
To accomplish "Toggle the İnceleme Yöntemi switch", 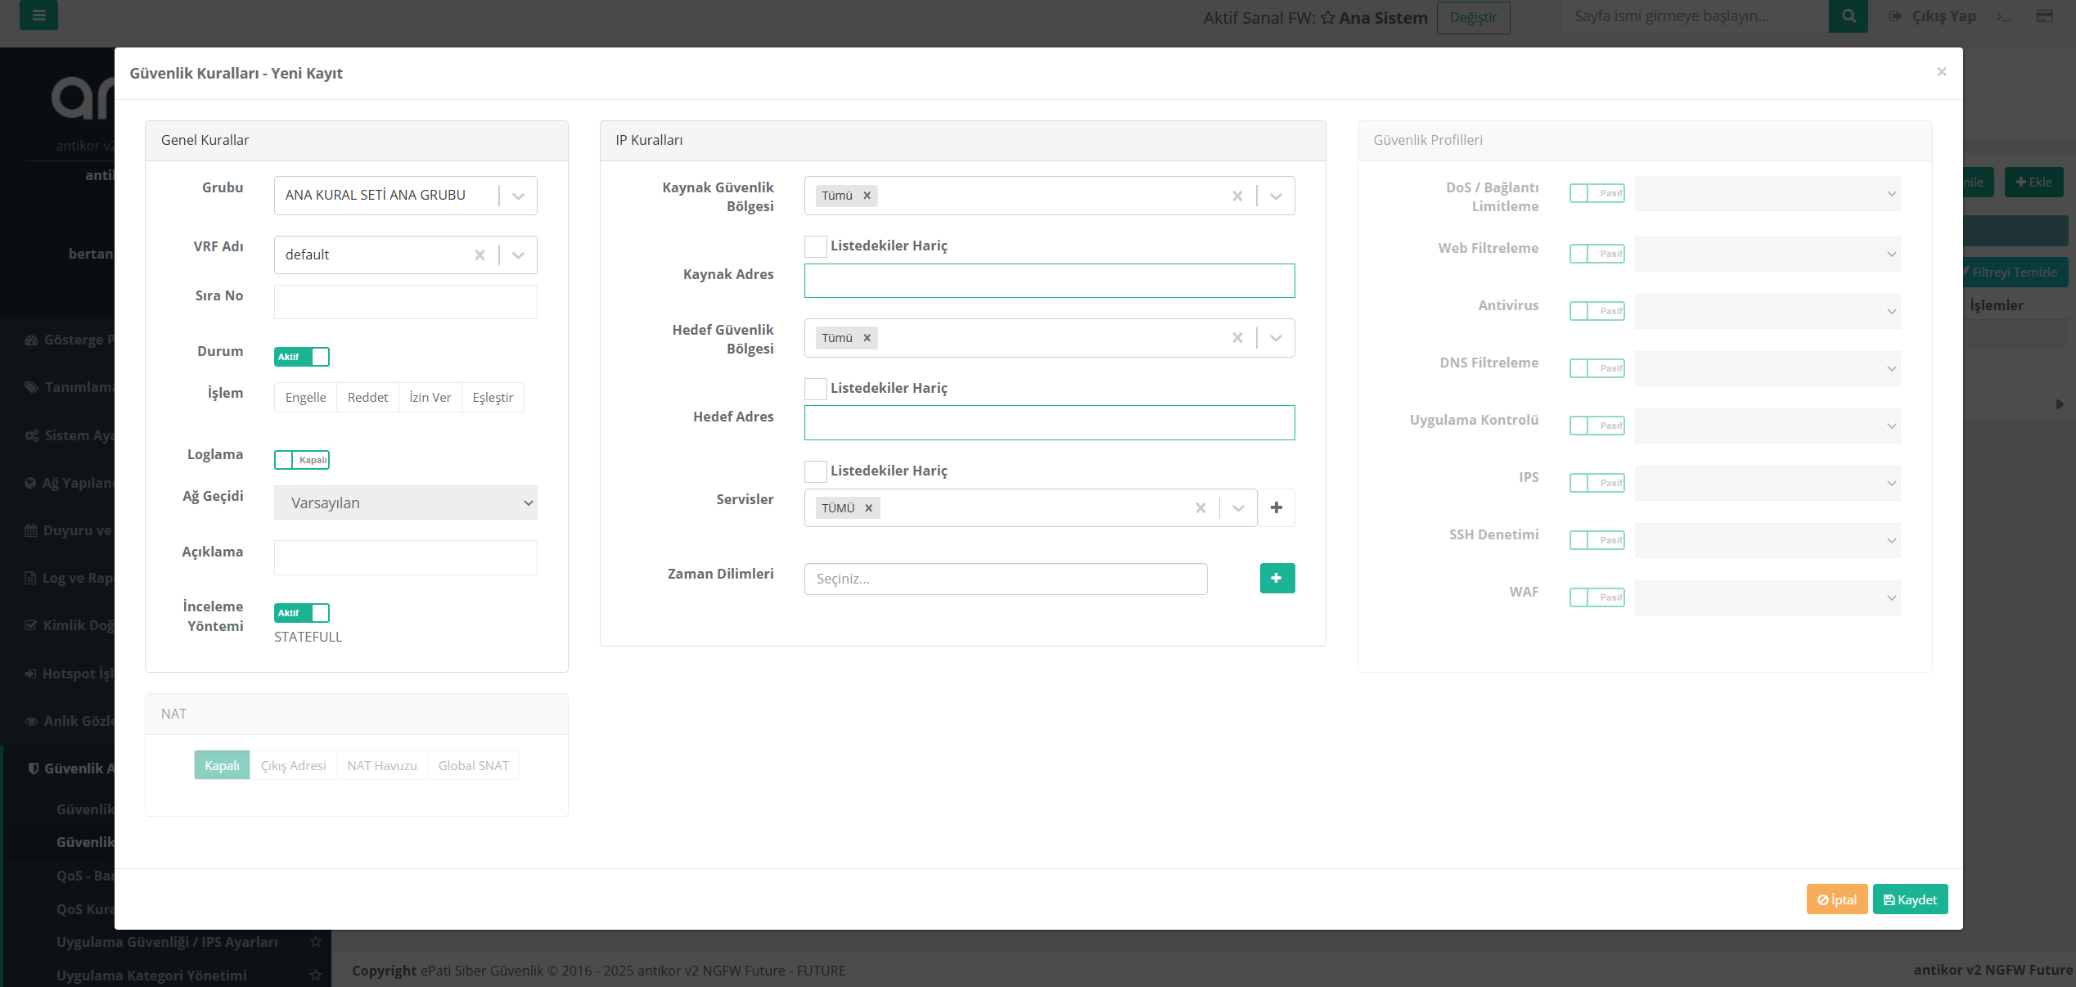I will click(x=302, y=613).
